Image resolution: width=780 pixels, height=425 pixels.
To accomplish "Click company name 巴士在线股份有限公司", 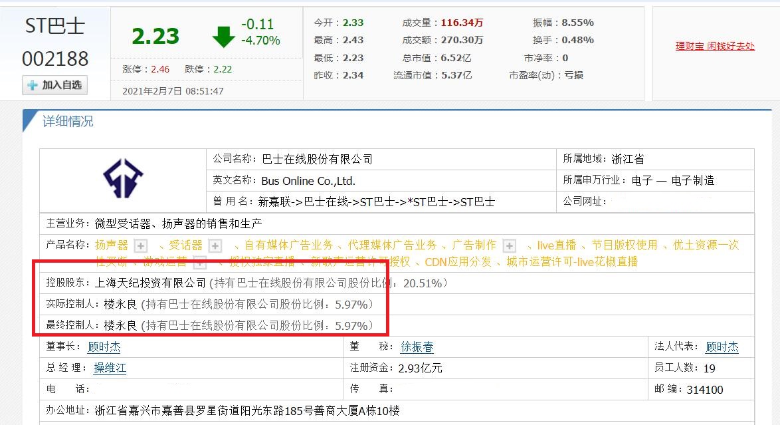I will click(317, 160).
